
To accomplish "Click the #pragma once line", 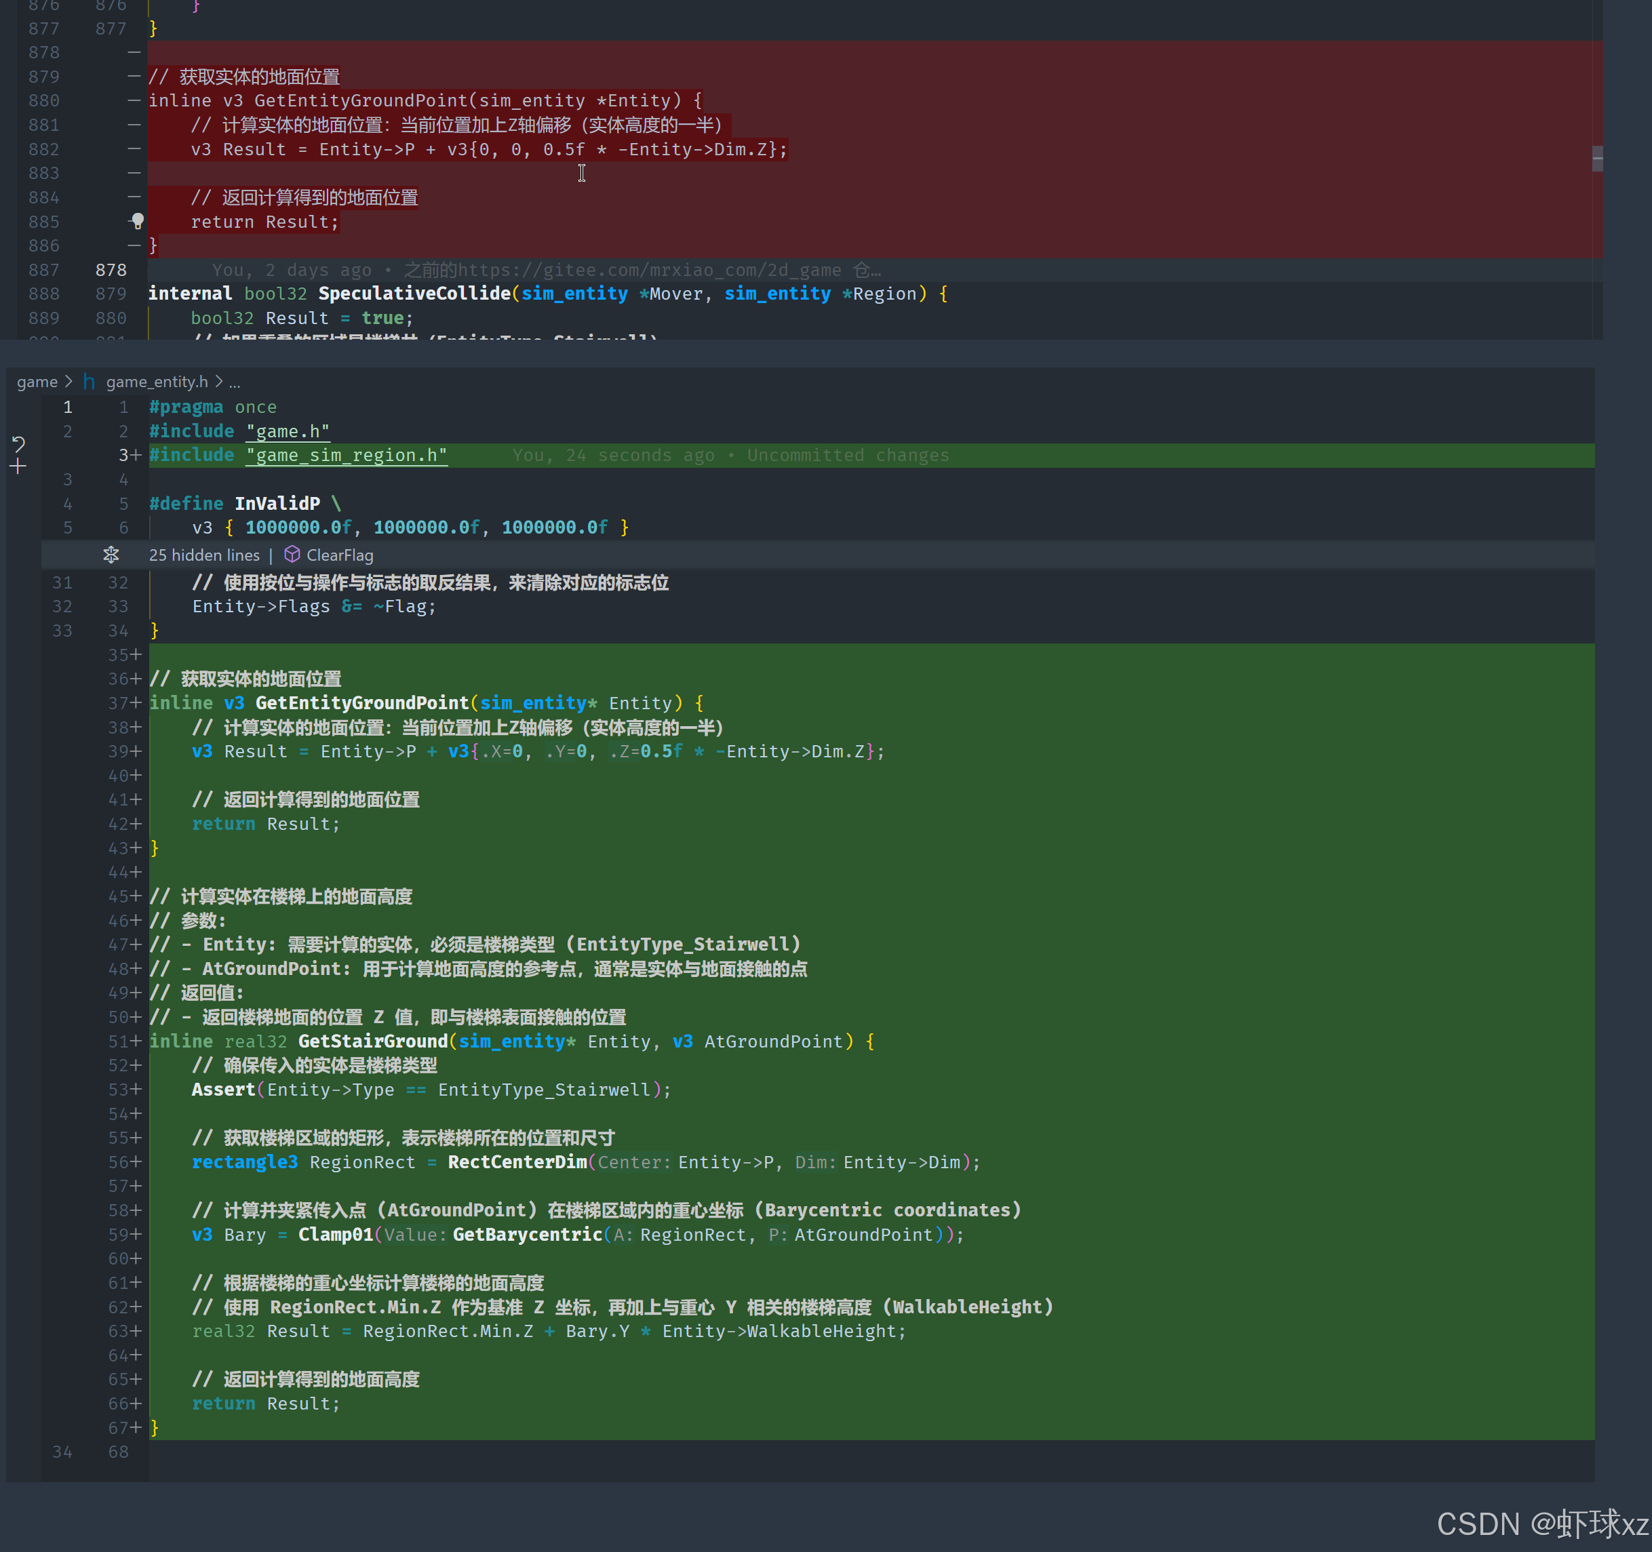I will coord(213,407).
